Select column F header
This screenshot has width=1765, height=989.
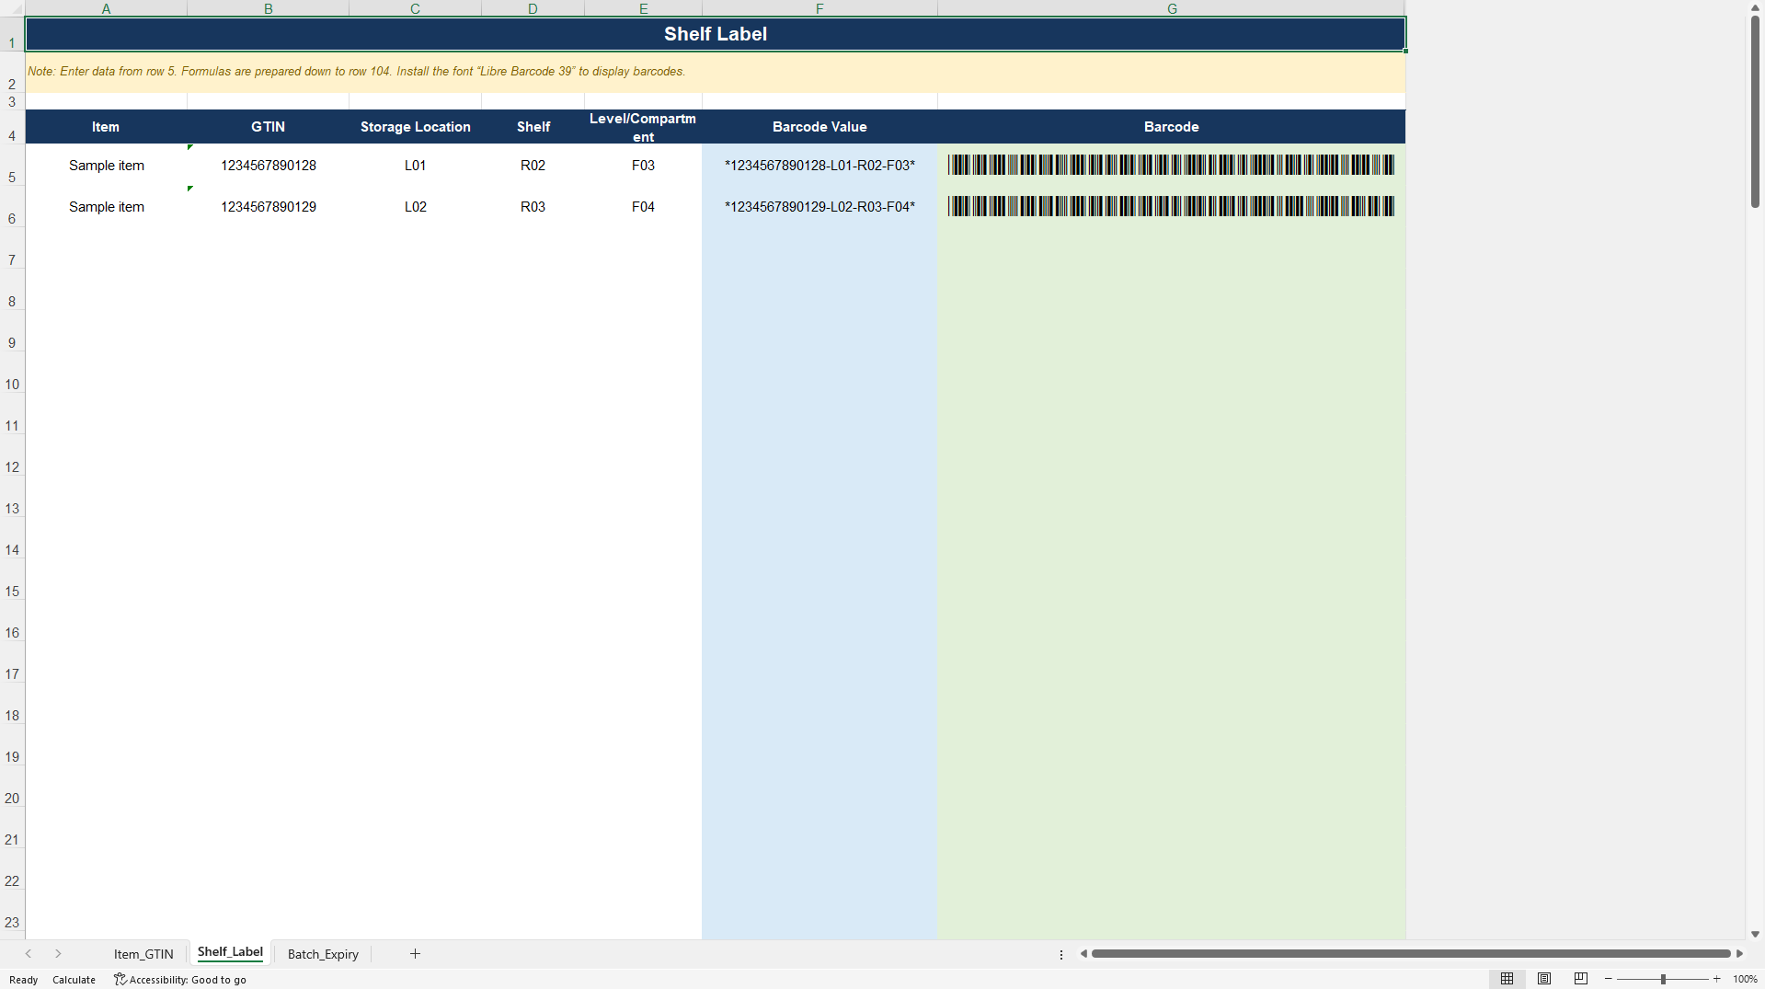coord(819,8)
